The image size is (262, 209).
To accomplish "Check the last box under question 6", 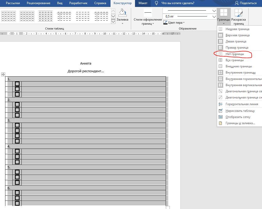I will pyautogui.click(x=17, y=203).
